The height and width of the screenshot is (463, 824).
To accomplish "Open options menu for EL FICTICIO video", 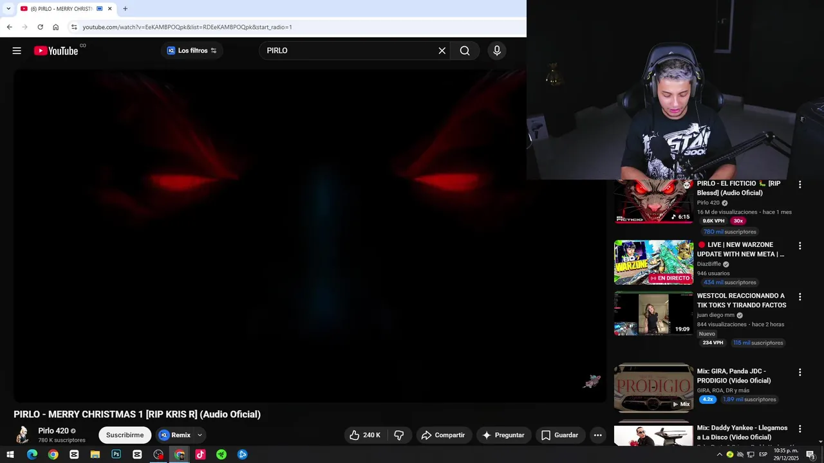I will [800, 185].
